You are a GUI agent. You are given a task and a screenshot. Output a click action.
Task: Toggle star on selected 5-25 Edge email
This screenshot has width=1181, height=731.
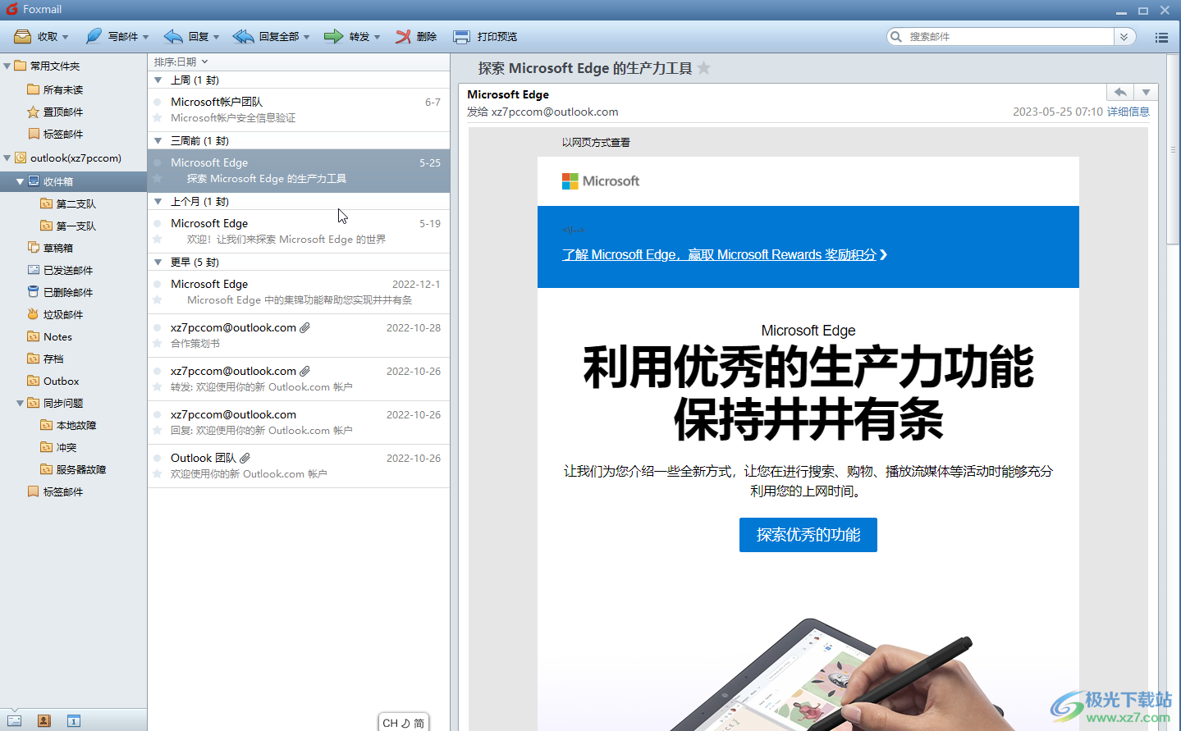point(158,179)
